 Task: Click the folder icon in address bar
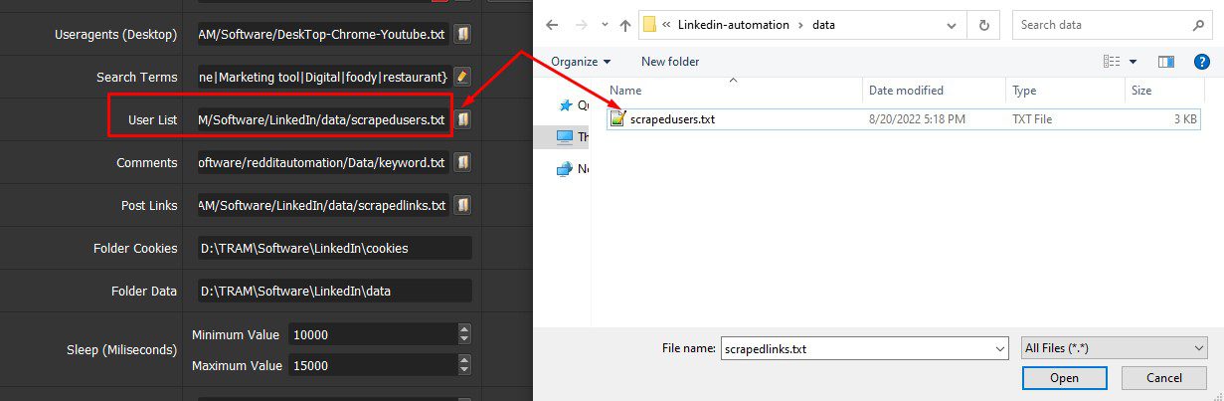pyautogui.click(x=649, y=25)
